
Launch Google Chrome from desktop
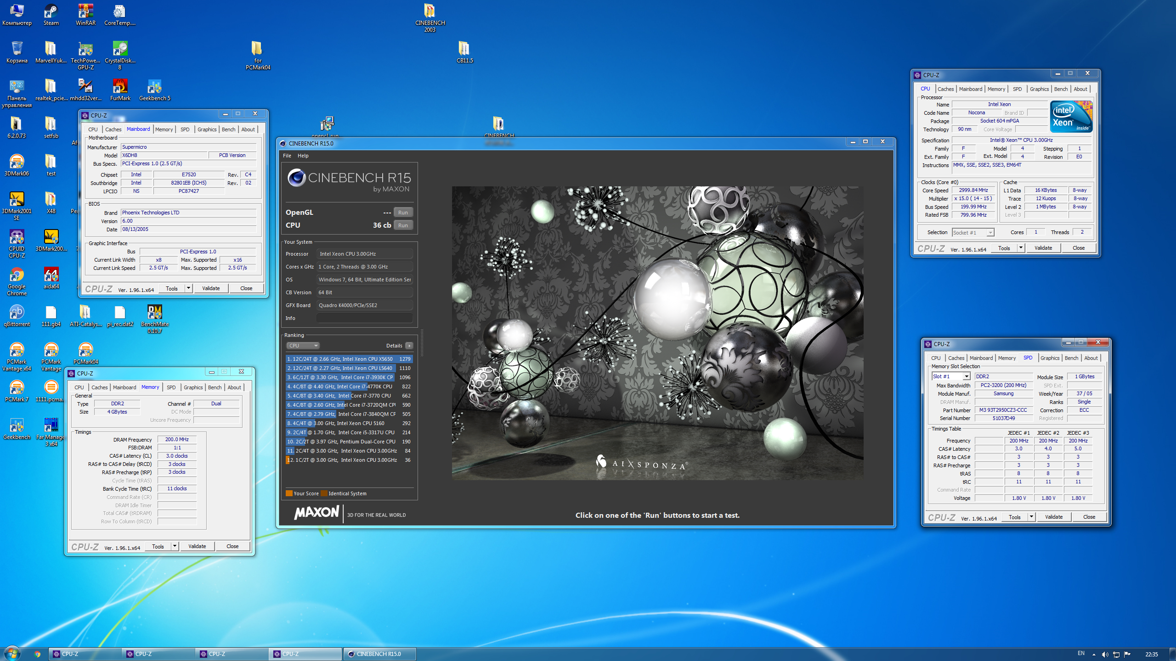pyautogui.click(x=17, y=281)
